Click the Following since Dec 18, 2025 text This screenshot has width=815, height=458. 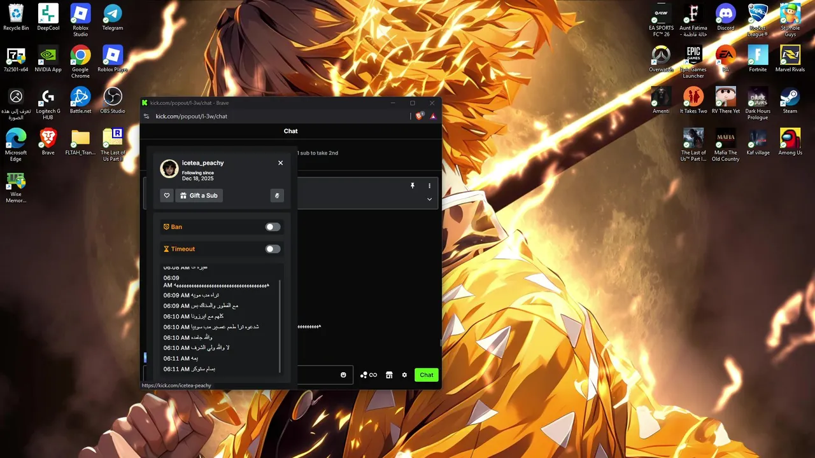(198, 176)
